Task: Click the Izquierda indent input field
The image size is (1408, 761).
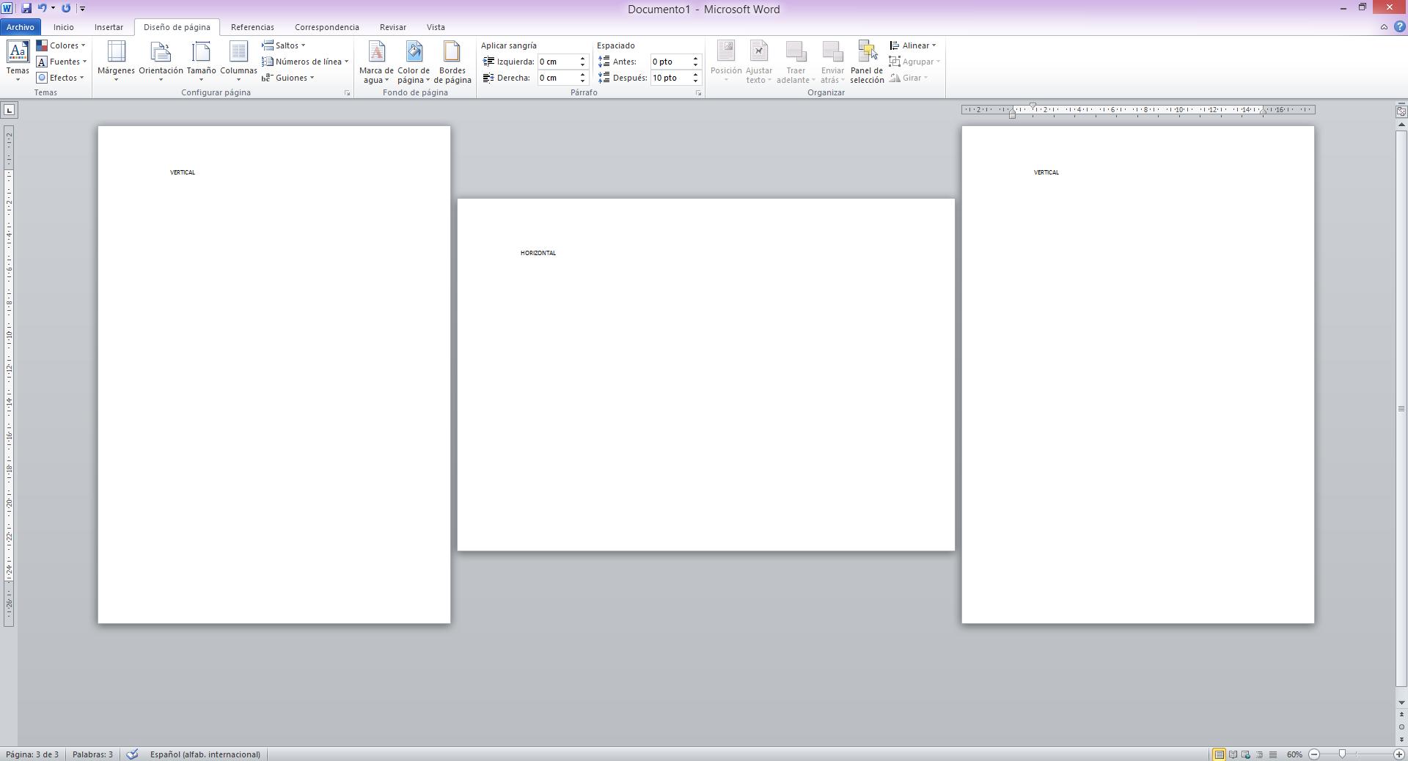Action: click(557, 62)
